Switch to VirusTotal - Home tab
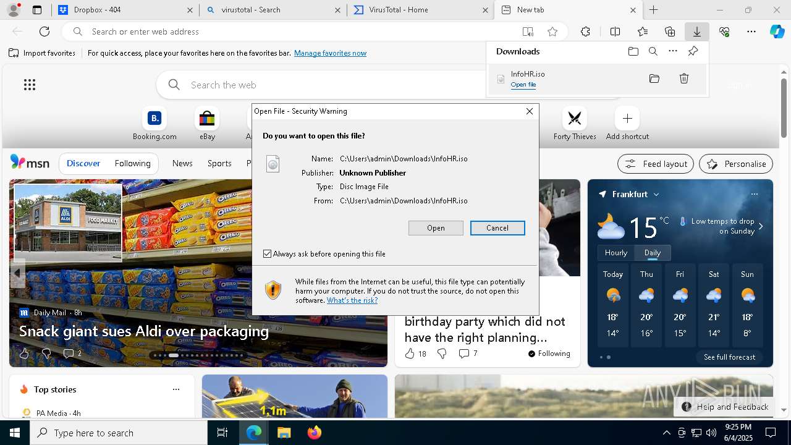 point(420,10)
